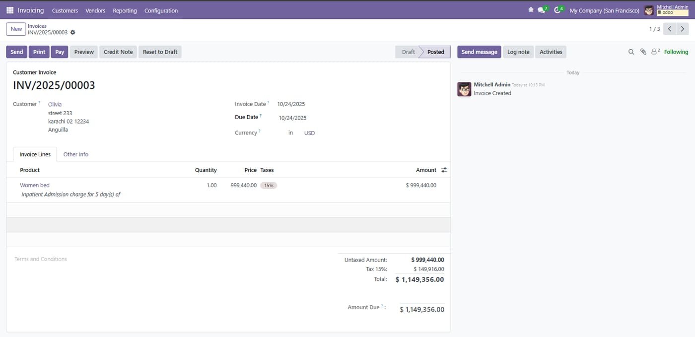Select the Invoice Lines tab
The image size is (695, 337).
(x=35, y=154)
